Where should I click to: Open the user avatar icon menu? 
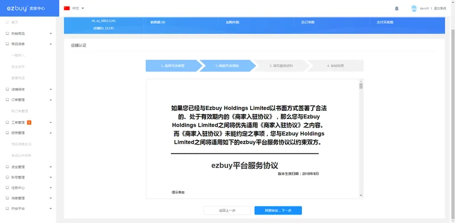click(414, 9)
